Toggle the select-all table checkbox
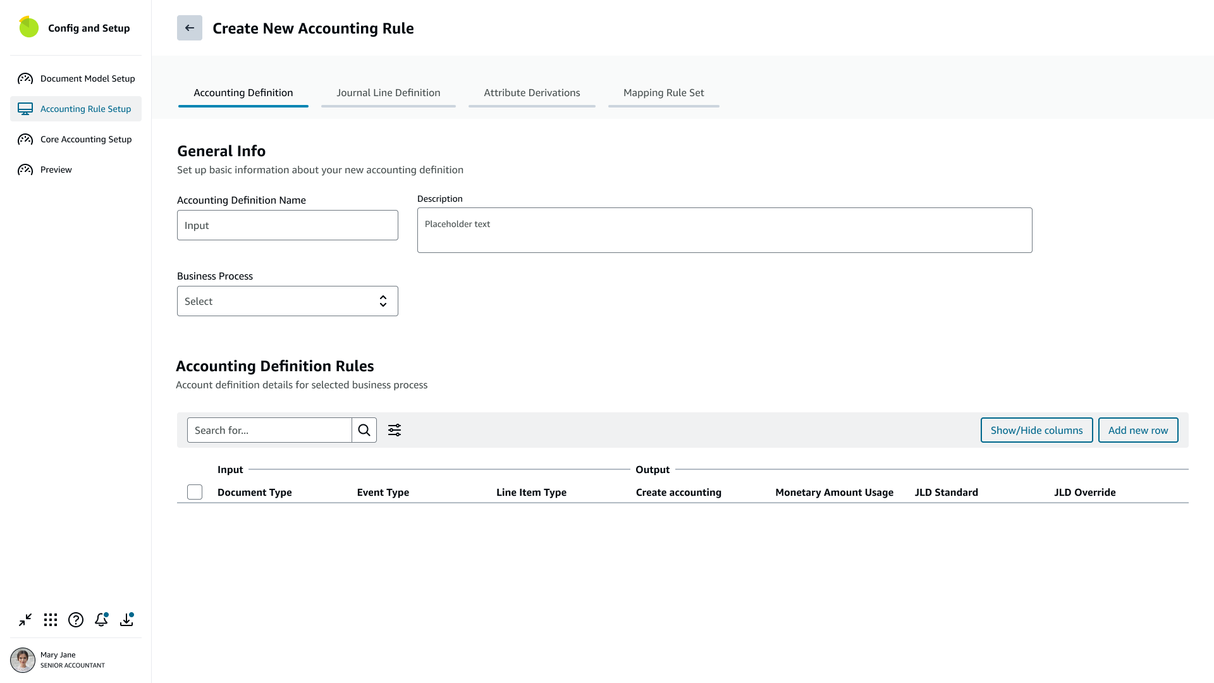Image resolution: width=1214 pixels, height=683 pixels. (195, 492)
